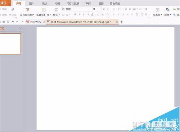Open the font size dropdown
The height and width of the screenshot is (132, 180).
(100, 9)
